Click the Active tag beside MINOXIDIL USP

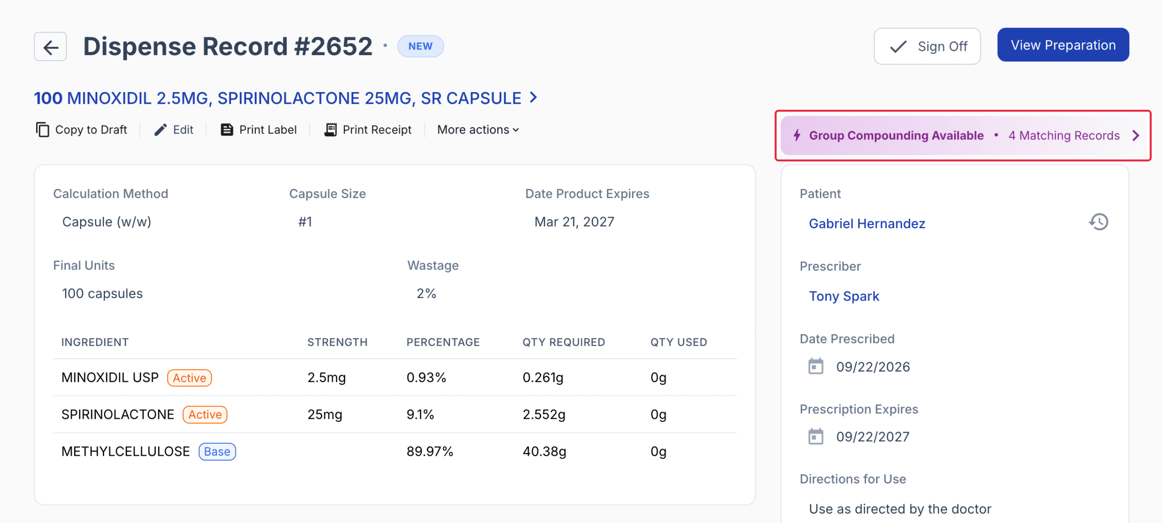tap(189, 378)
